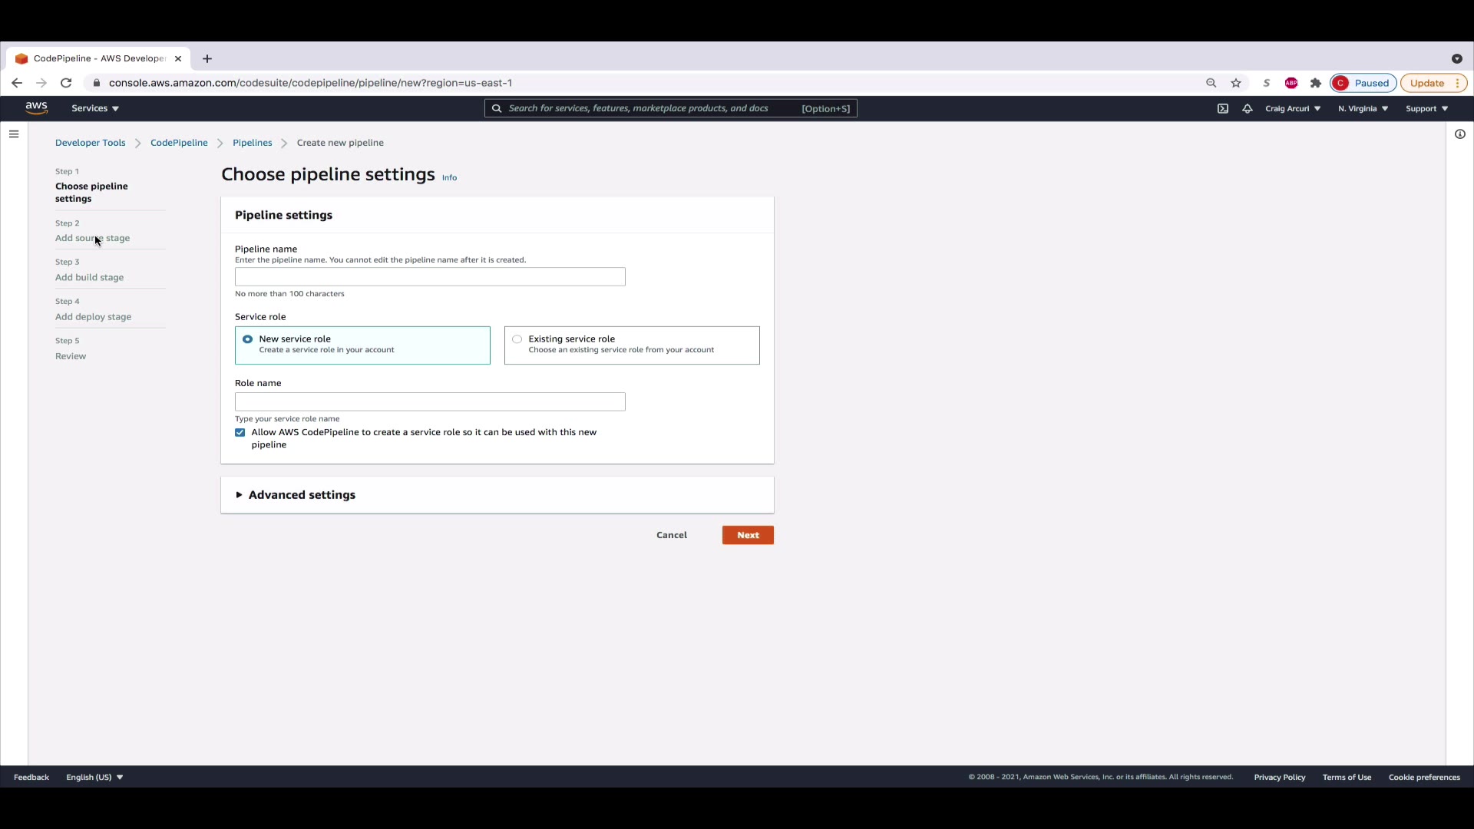Focus the Pipeline name text field

coord(430,277)
